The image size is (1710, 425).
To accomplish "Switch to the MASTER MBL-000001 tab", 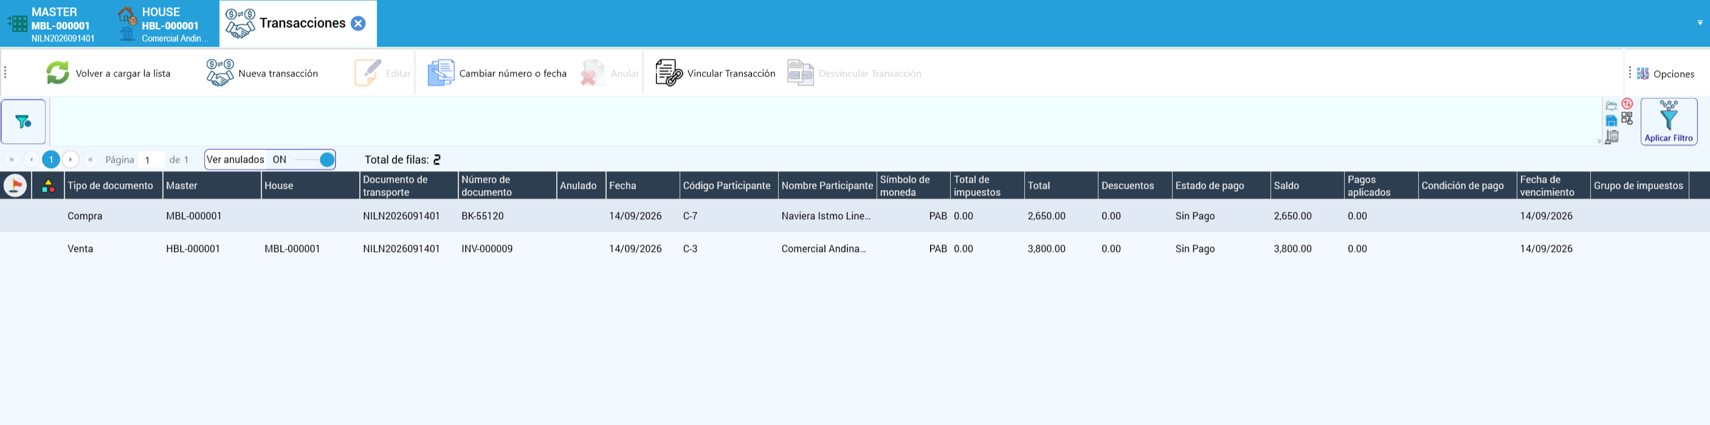I will click(x=55, y=24).
